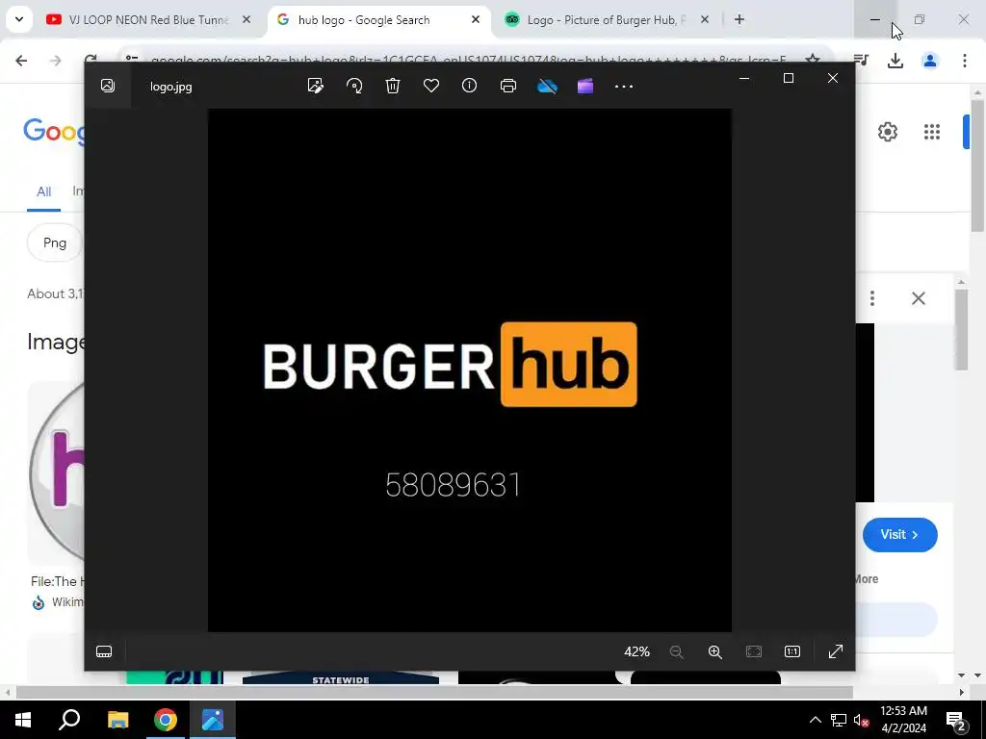Image resolution: width=986 pixels, height=739 pixels.
Task: Open the Windows Start menu
Action: (23, 720)
